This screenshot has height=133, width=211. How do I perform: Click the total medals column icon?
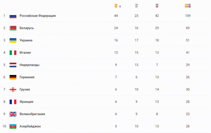coord(188,6)
